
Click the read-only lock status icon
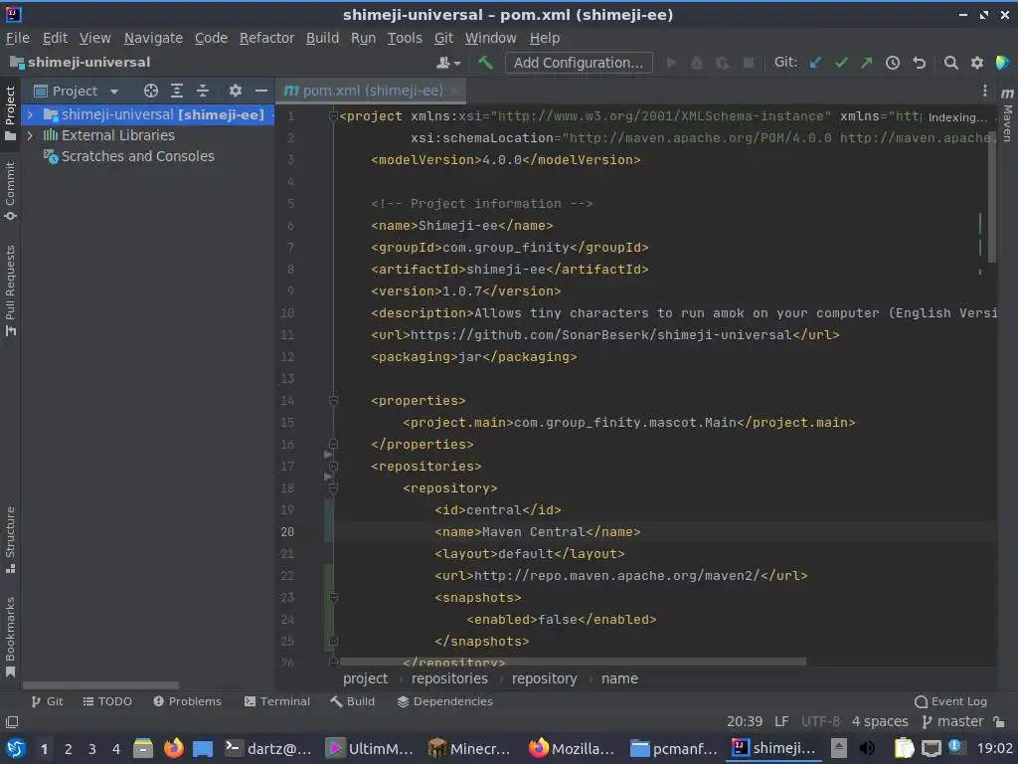point(1000,722)
